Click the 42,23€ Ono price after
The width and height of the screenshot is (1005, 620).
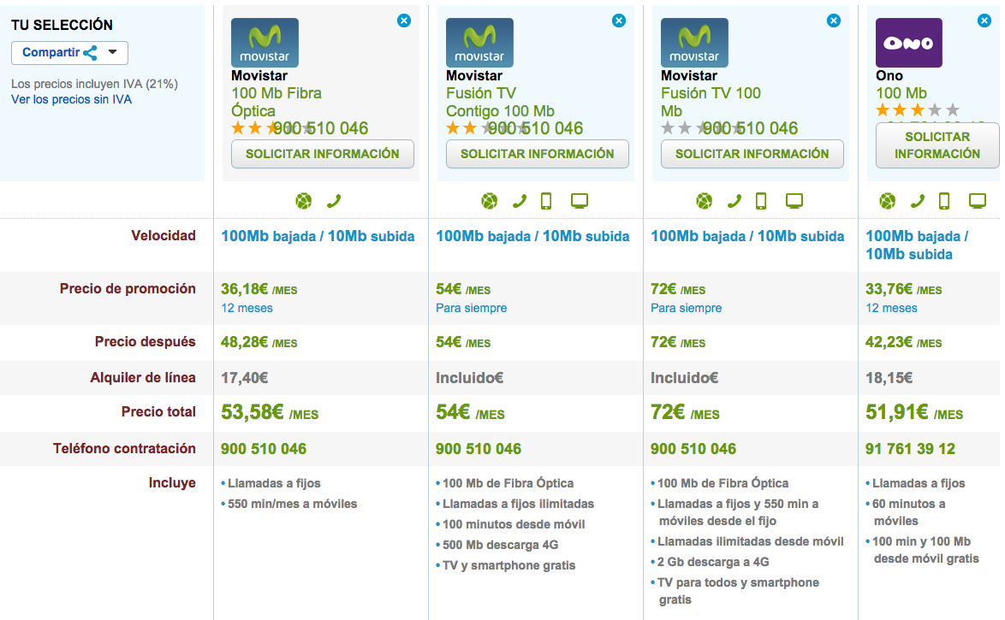tap(904, 343)
